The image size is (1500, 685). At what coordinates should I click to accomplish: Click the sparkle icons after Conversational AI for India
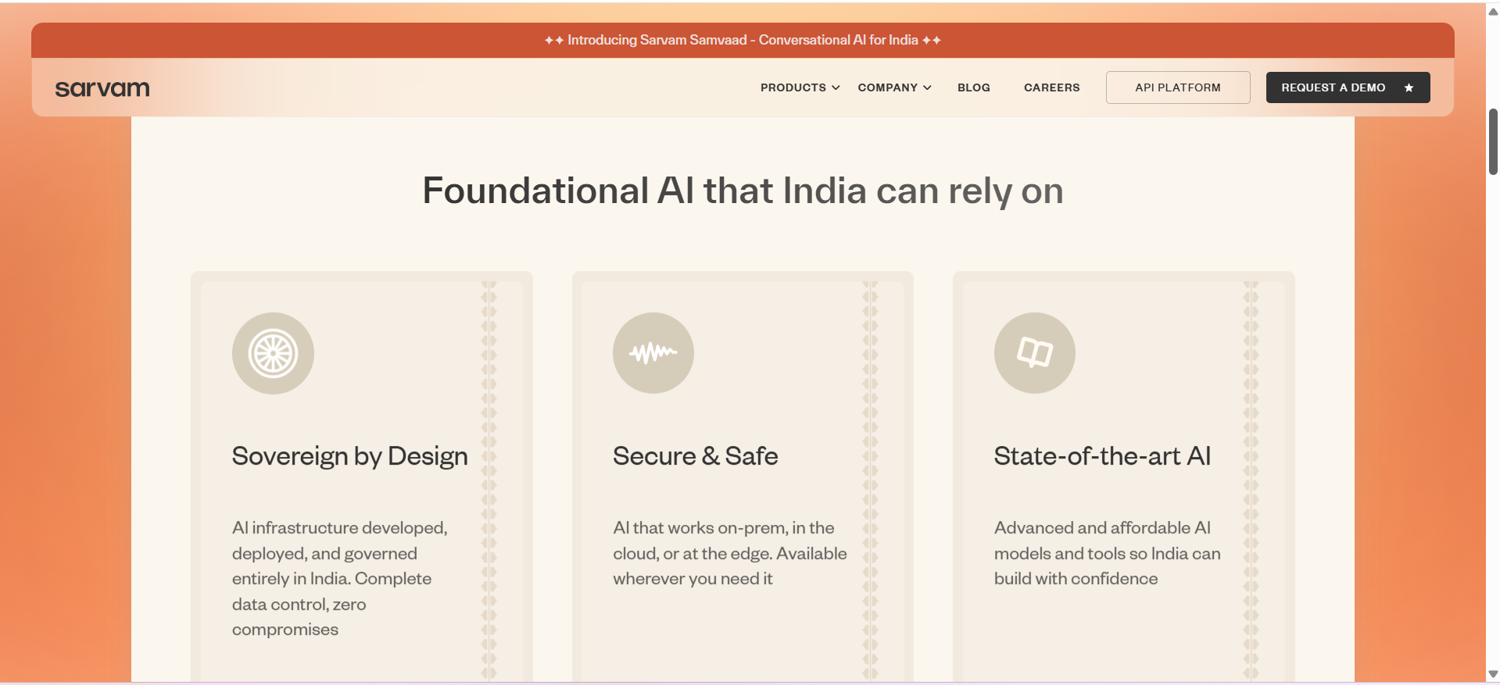[x=932, y=40]
